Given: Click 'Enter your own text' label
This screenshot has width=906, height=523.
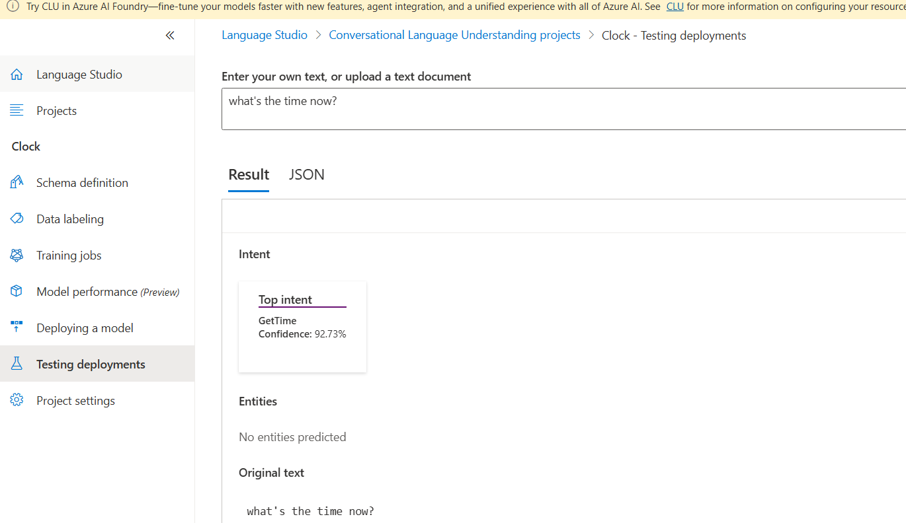Looking at the screenshot, I should pos(347,77).
